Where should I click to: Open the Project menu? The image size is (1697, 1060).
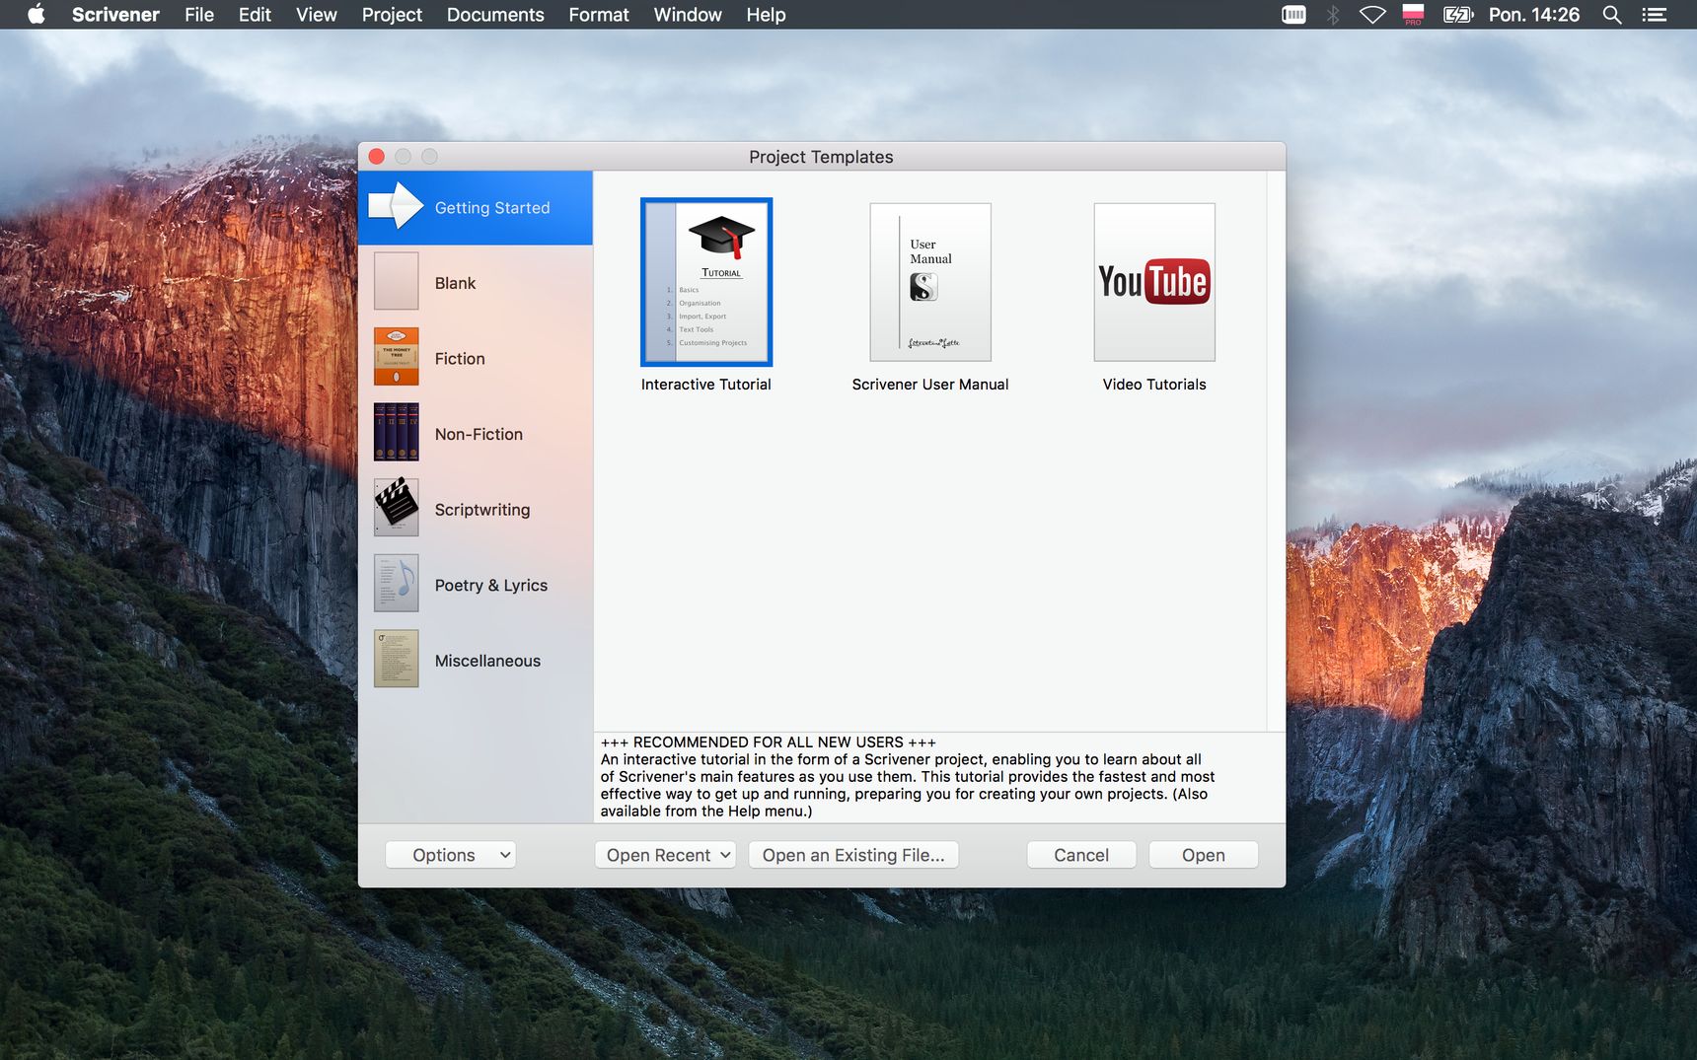pos(392,14)
